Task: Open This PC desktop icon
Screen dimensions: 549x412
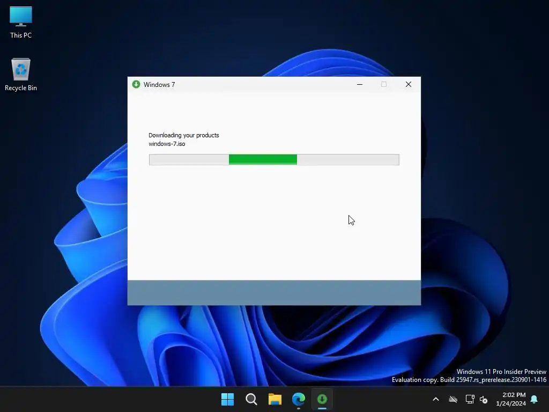Action: point(21,22)
